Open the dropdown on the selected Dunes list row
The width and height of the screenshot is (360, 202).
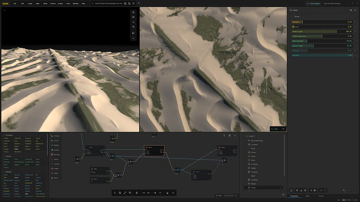point(281,187)
